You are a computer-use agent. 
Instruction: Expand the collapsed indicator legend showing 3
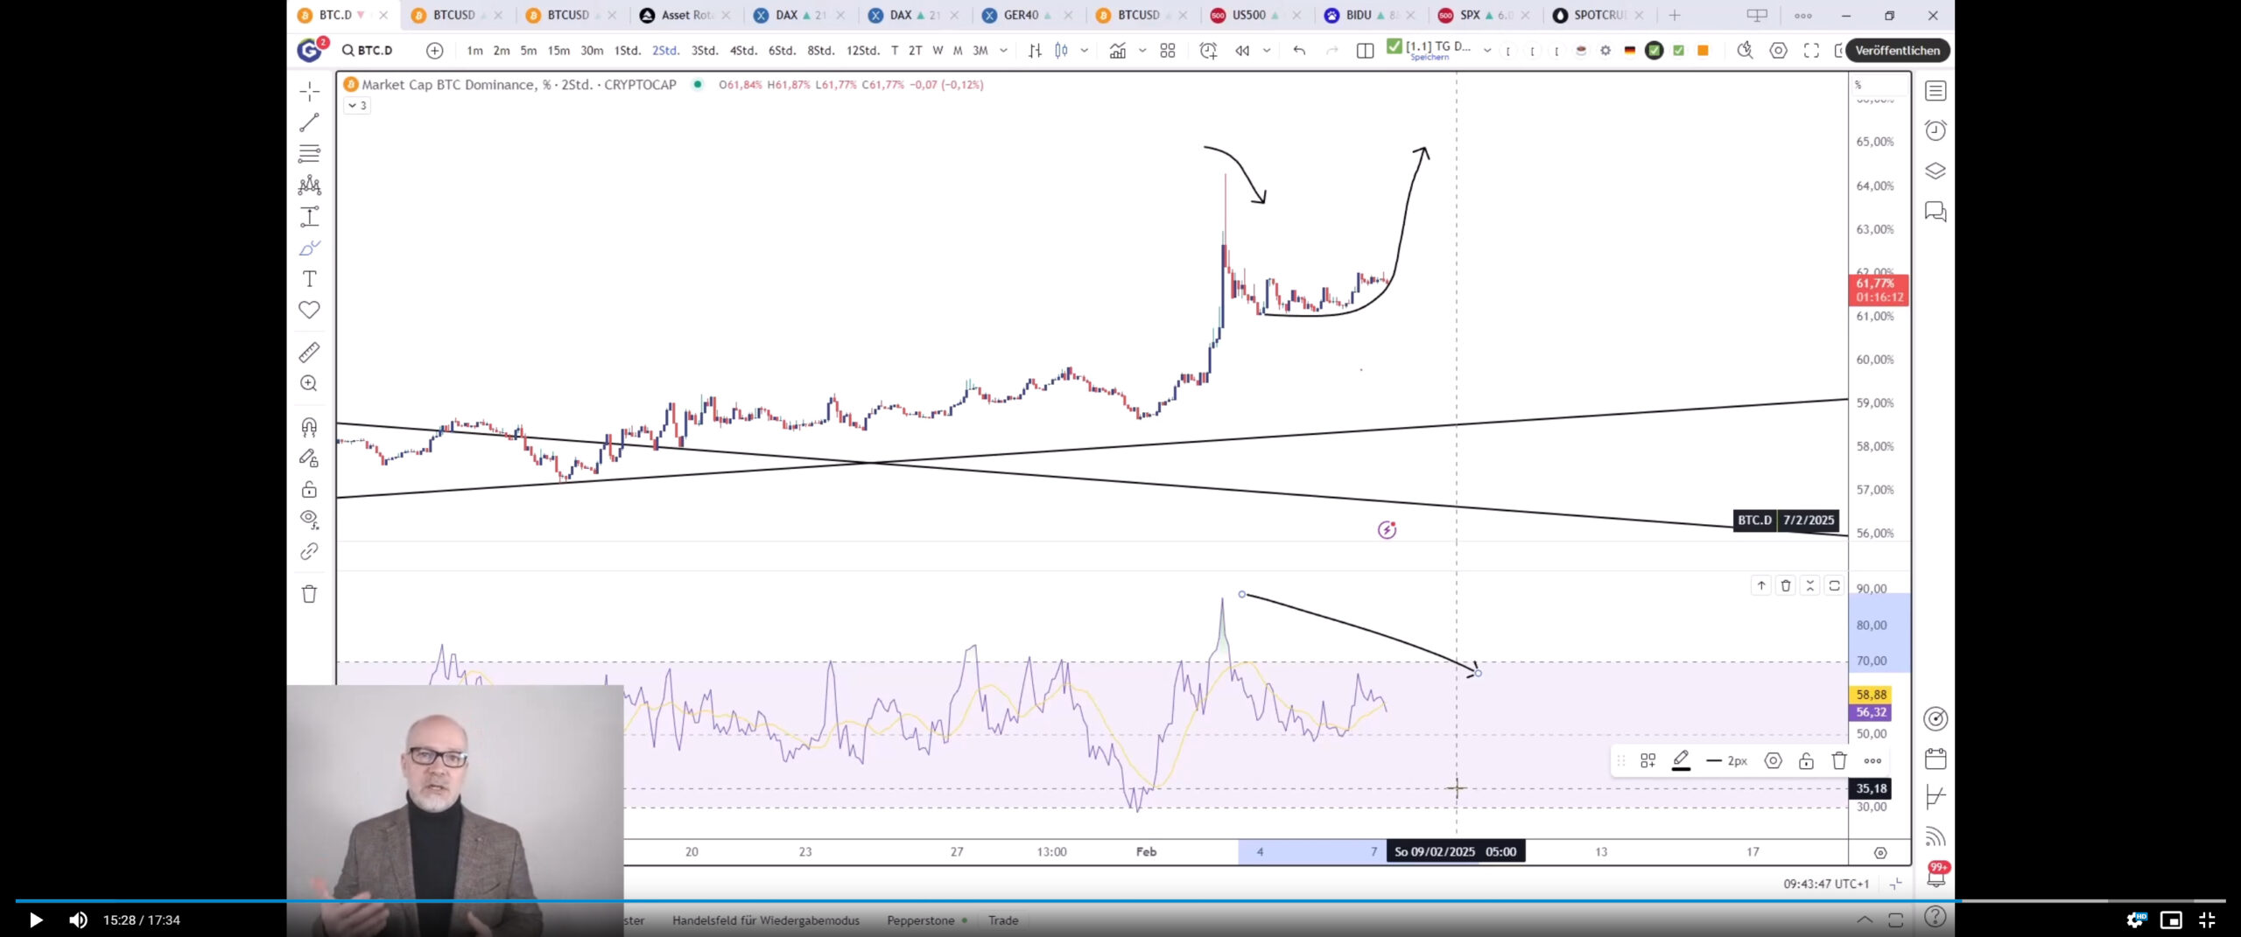tap(357, 106)
